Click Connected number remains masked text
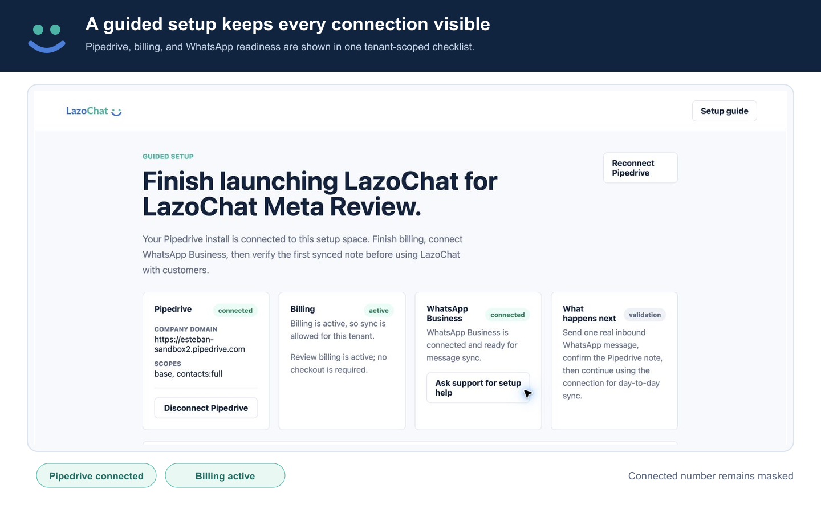 click(x=710, y=476)
